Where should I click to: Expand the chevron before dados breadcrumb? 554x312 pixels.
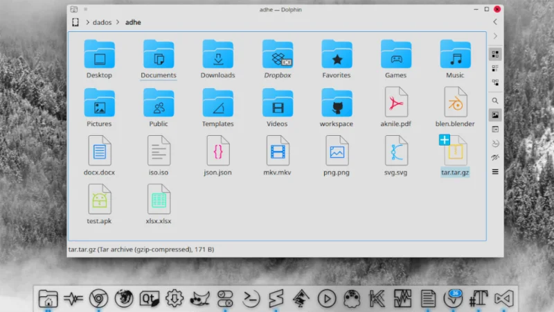coord(87,22)
